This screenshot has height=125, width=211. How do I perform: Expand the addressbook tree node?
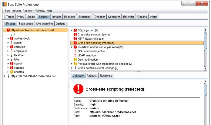click(8, 38)
